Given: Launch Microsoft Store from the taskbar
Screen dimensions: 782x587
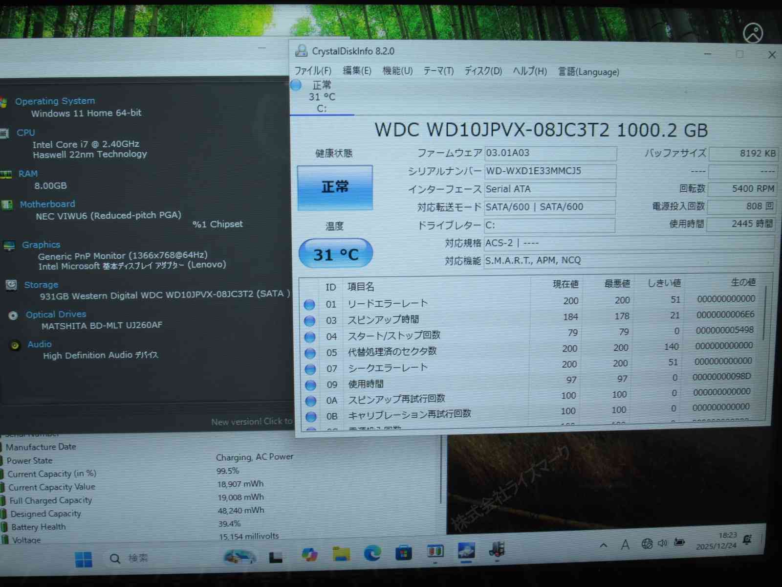Looking at the screenshot, I should 403,553.
